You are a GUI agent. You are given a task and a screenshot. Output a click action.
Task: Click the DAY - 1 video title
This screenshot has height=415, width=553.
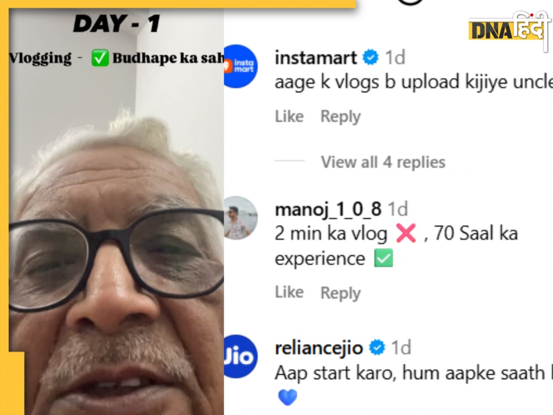click(x=116, y=24)
